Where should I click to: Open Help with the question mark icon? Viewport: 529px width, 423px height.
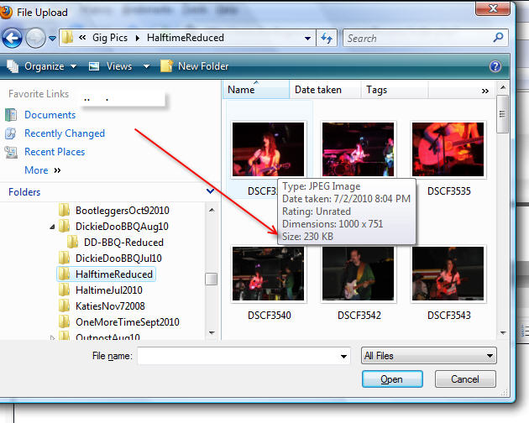tap(495, 66)
